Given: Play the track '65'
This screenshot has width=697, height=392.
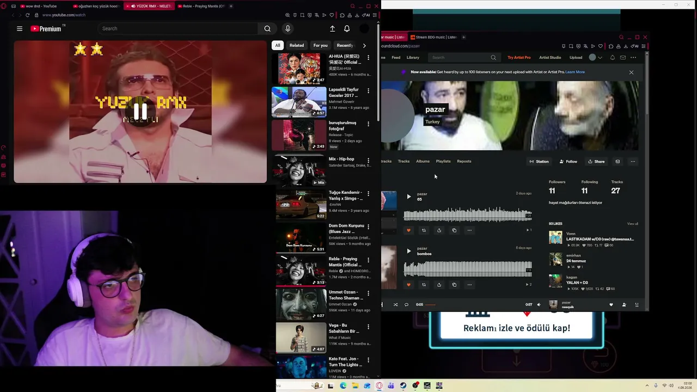Looking at the screenshot, I should pos(409,197).
